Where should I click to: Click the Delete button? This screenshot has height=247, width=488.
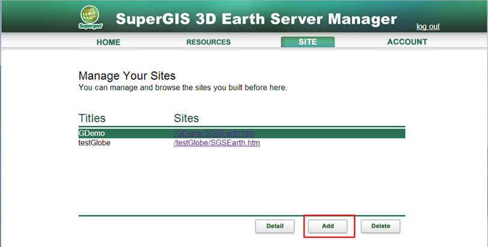click(x=380, y=226)
